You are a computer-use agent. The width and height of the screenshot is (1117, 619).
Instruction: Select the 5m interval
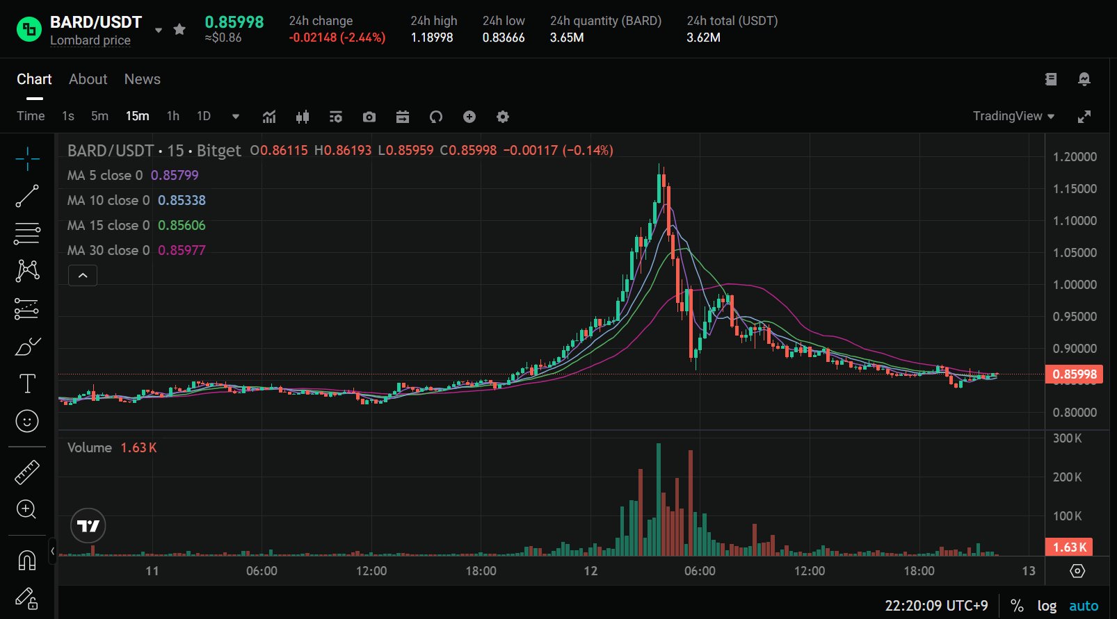pyautogui.click(x=100, y=116)
